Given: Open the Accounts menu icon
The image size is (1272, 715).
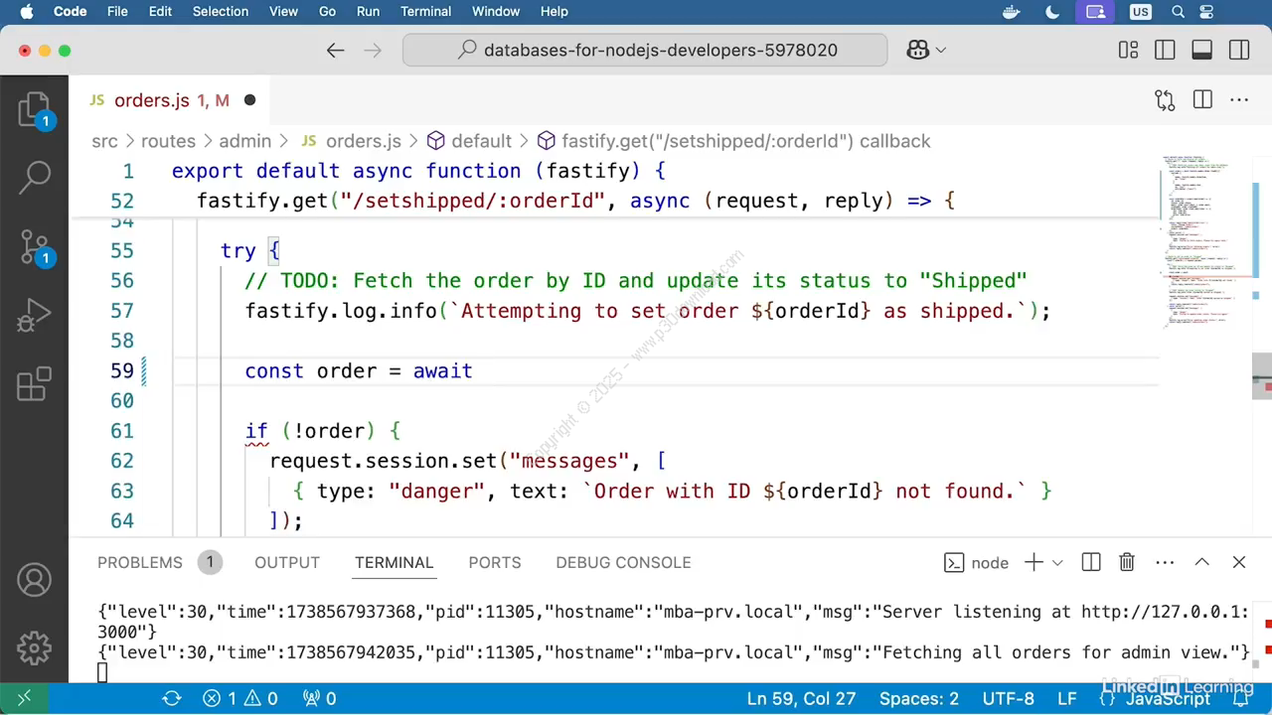Looking at the screenshot, I should click(34, 579).
